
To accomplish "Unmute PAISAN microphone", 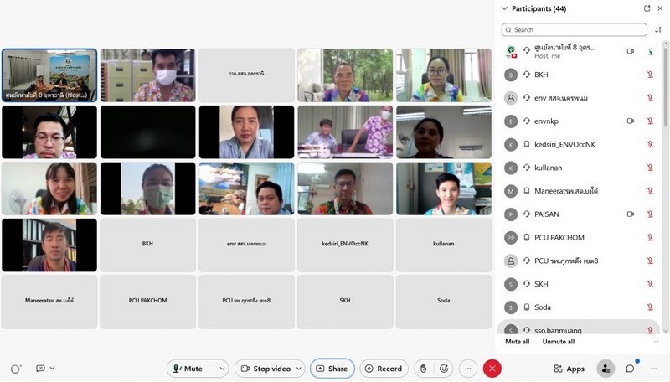I will click(x=650, y=214).
